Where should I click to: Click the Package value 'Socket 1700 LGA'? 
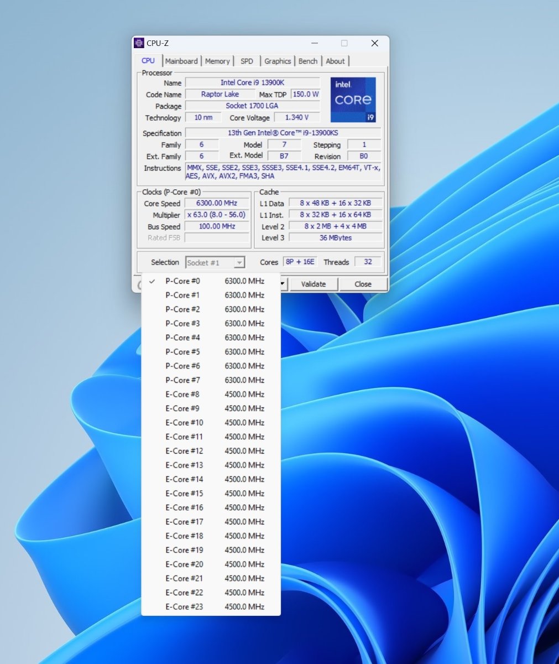tap(253, 106)
